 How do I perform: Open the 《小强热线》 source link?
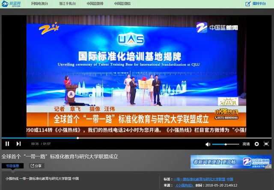183,186
